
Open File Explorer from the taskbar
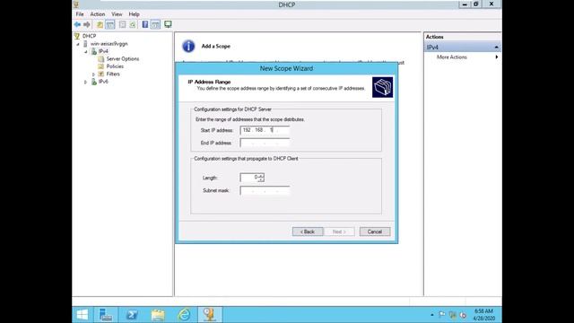[x=158, y=315]
